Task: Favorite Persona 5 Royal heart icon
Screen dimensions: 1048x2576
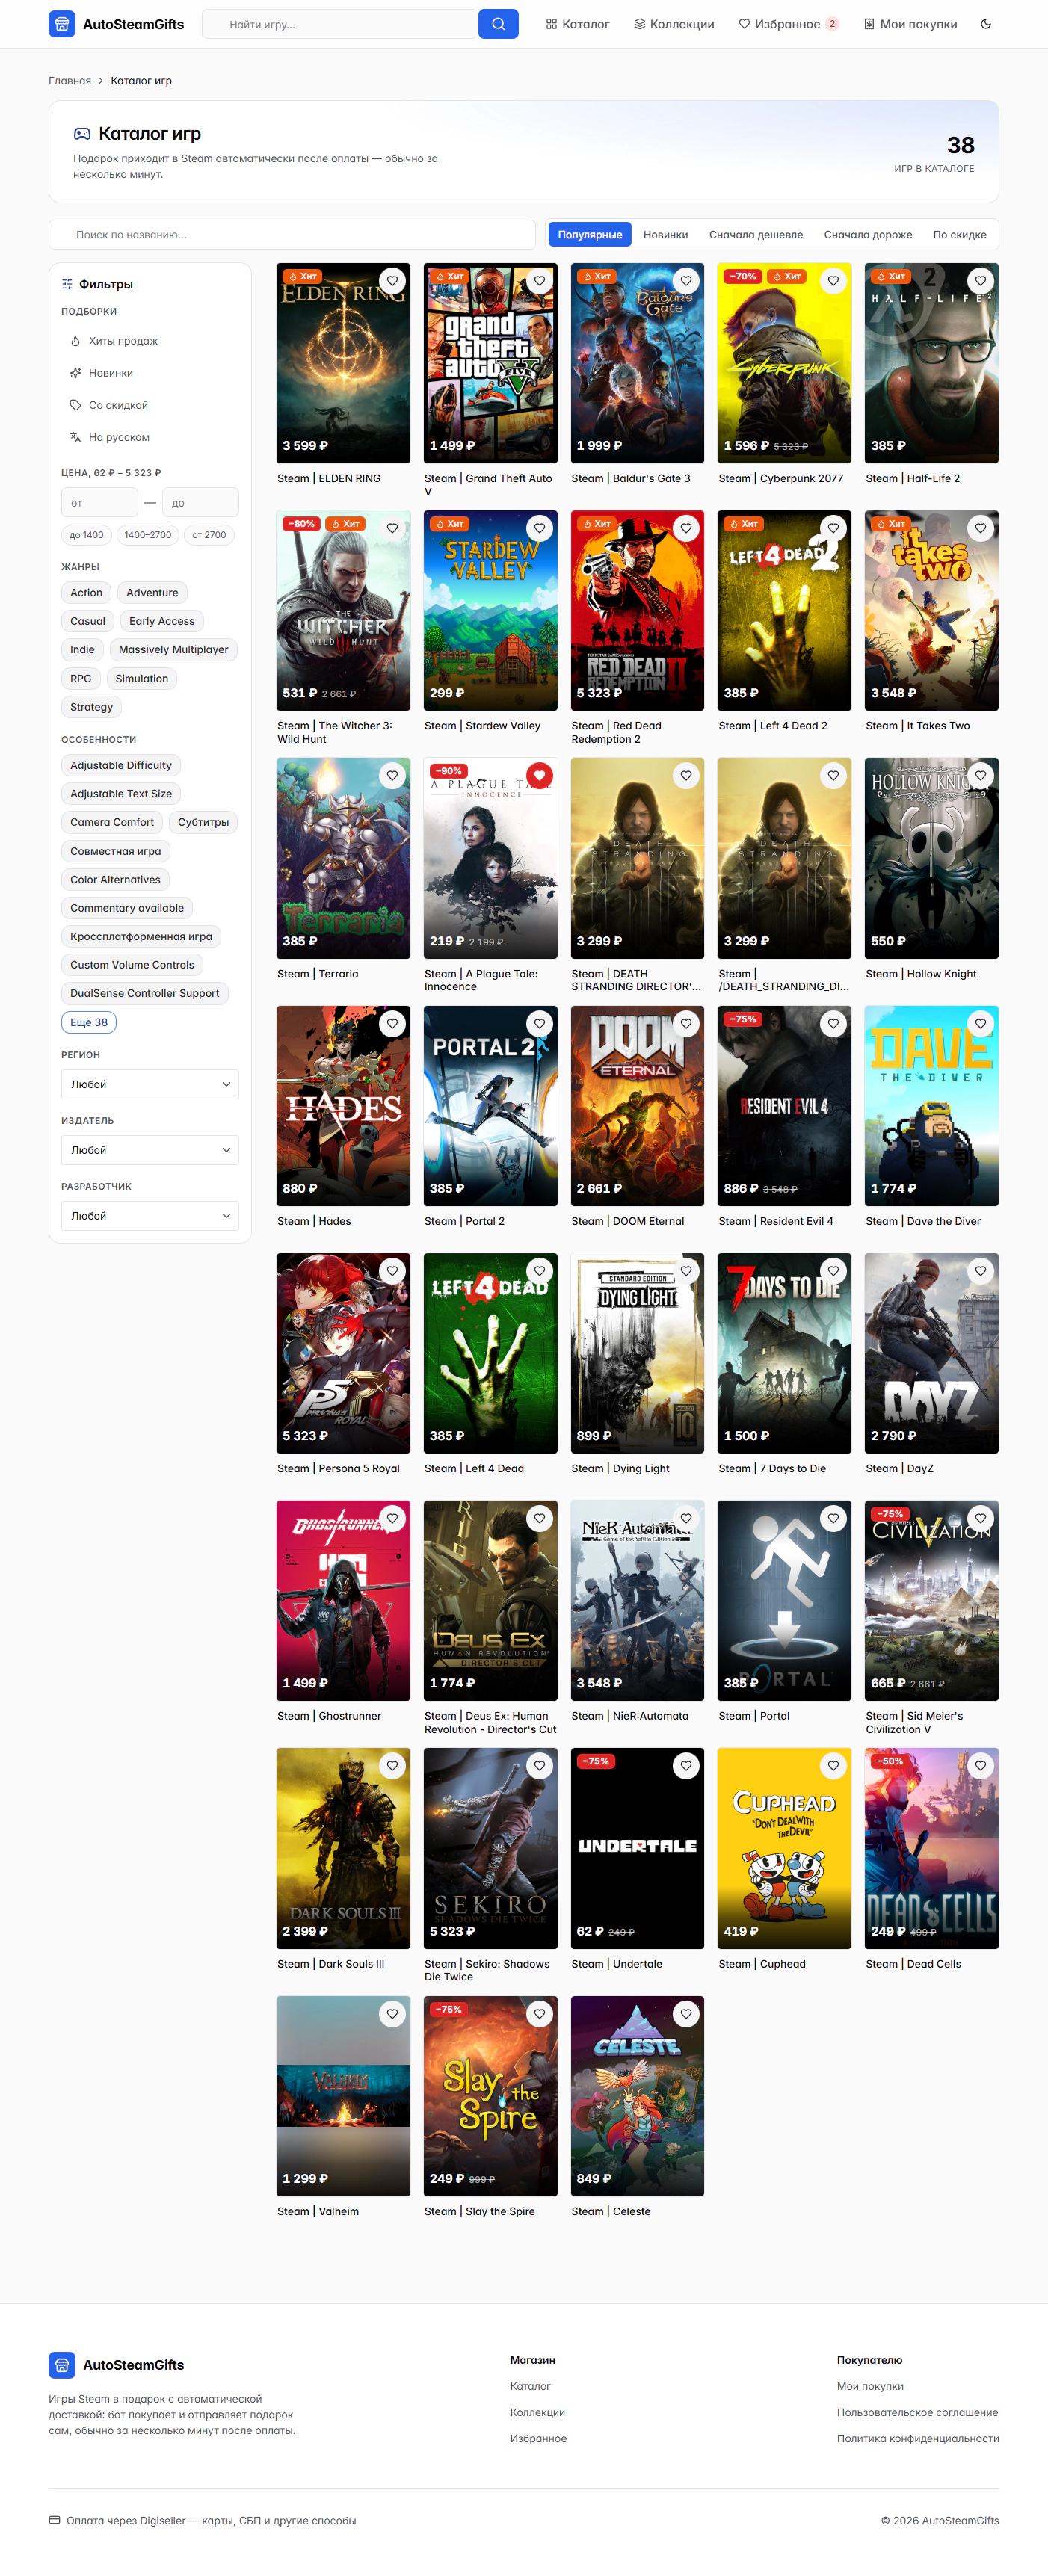Action: [392, 1271]
